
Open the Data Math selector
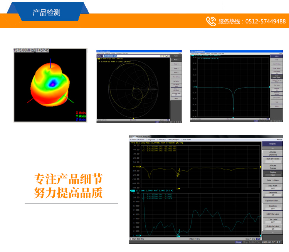[x=272, y=187]
